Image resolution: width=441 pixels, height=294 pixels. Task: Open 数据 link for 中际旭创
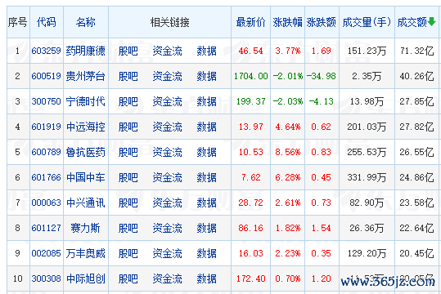[206, 278]
